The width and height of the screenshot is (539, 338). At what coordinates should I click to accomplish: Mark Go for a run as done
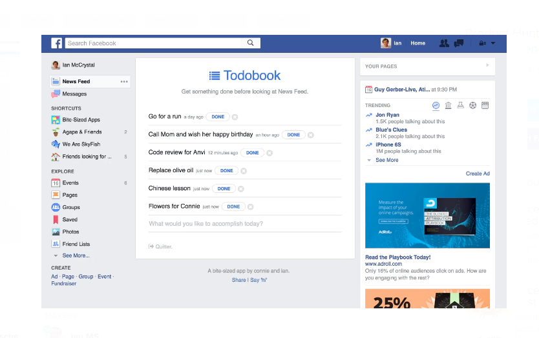point(218,117)
